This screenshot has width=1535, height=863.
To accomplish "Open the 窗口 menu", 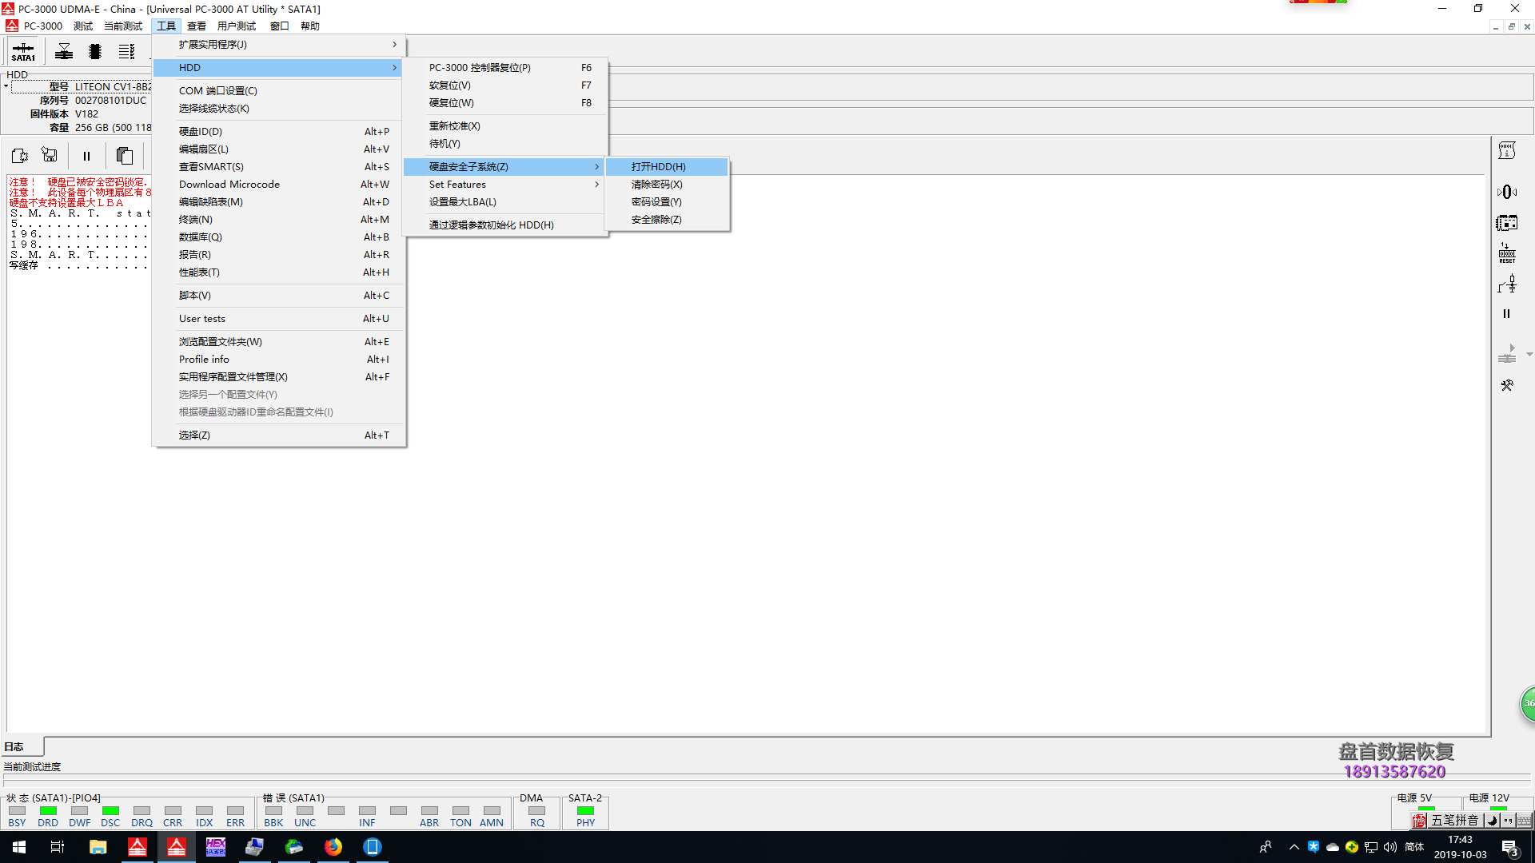I will [x=279, y=26].
